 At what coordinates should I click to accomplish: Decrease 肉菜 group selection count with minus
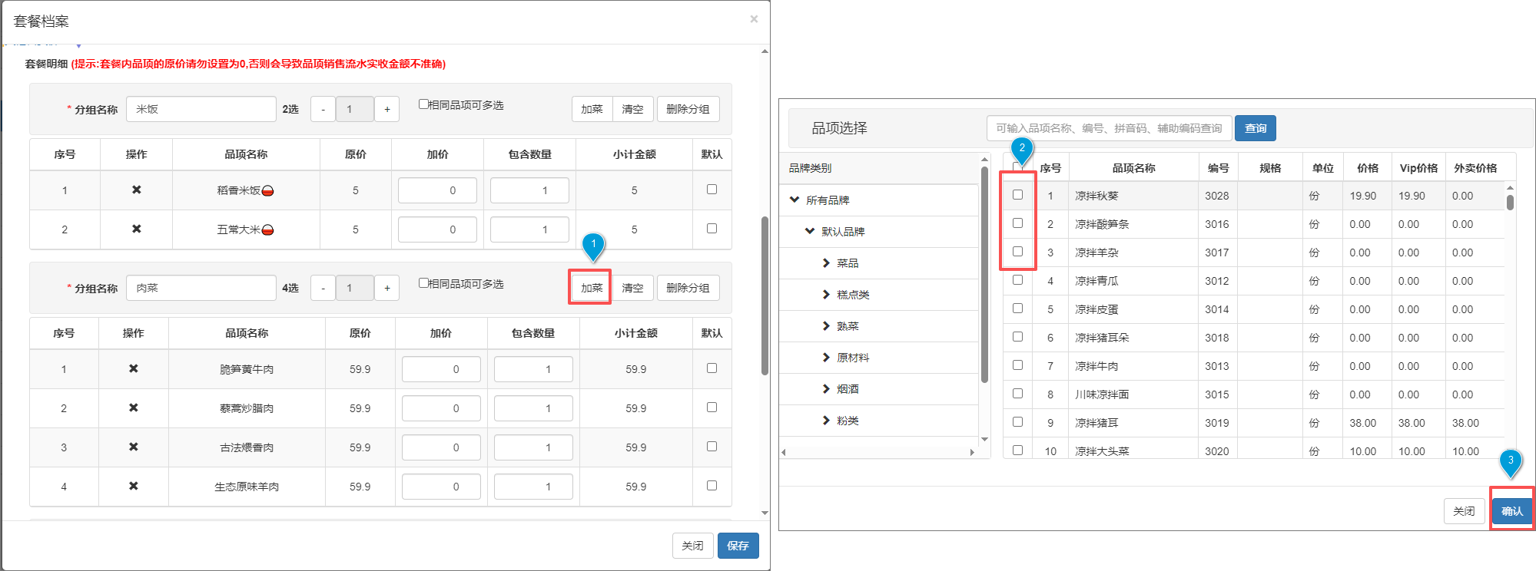(323, 288)
